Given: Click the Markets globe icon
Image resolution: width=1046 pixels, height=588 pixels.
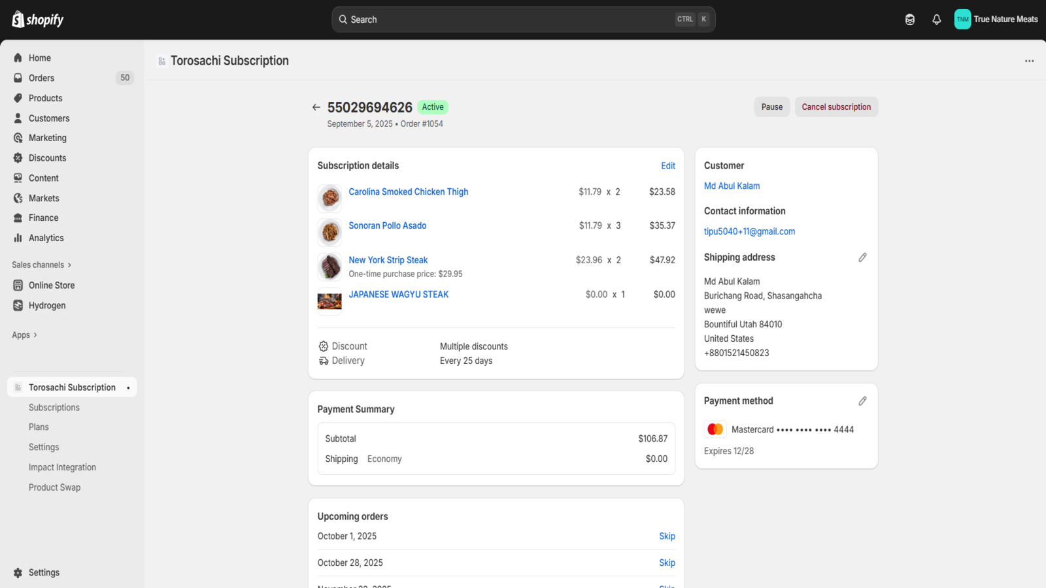Looking at the screenshot, I should pyautogui.click(x=18, y=198).
